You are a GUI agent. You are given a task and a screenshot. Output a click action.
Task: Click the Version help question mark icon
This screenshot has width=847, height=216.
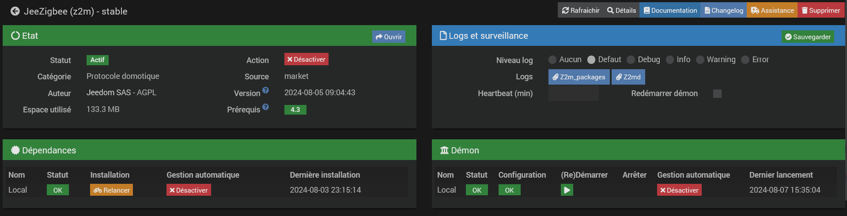pyautogui.click(x=265, y=90)
